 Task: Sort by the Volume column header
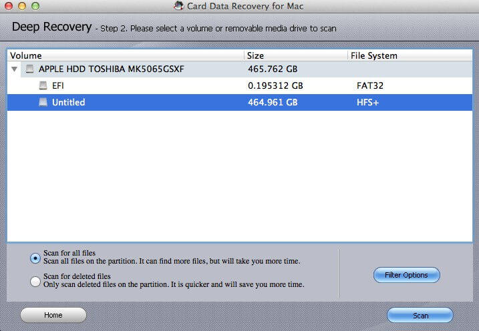[x=126, y=55]
